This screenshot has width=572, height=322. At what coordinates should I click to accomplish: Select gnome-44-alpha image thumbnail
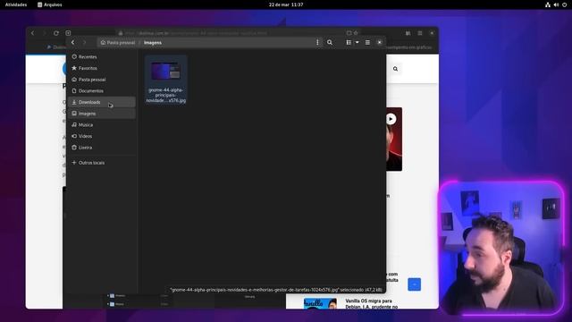(x=166, y=71)
